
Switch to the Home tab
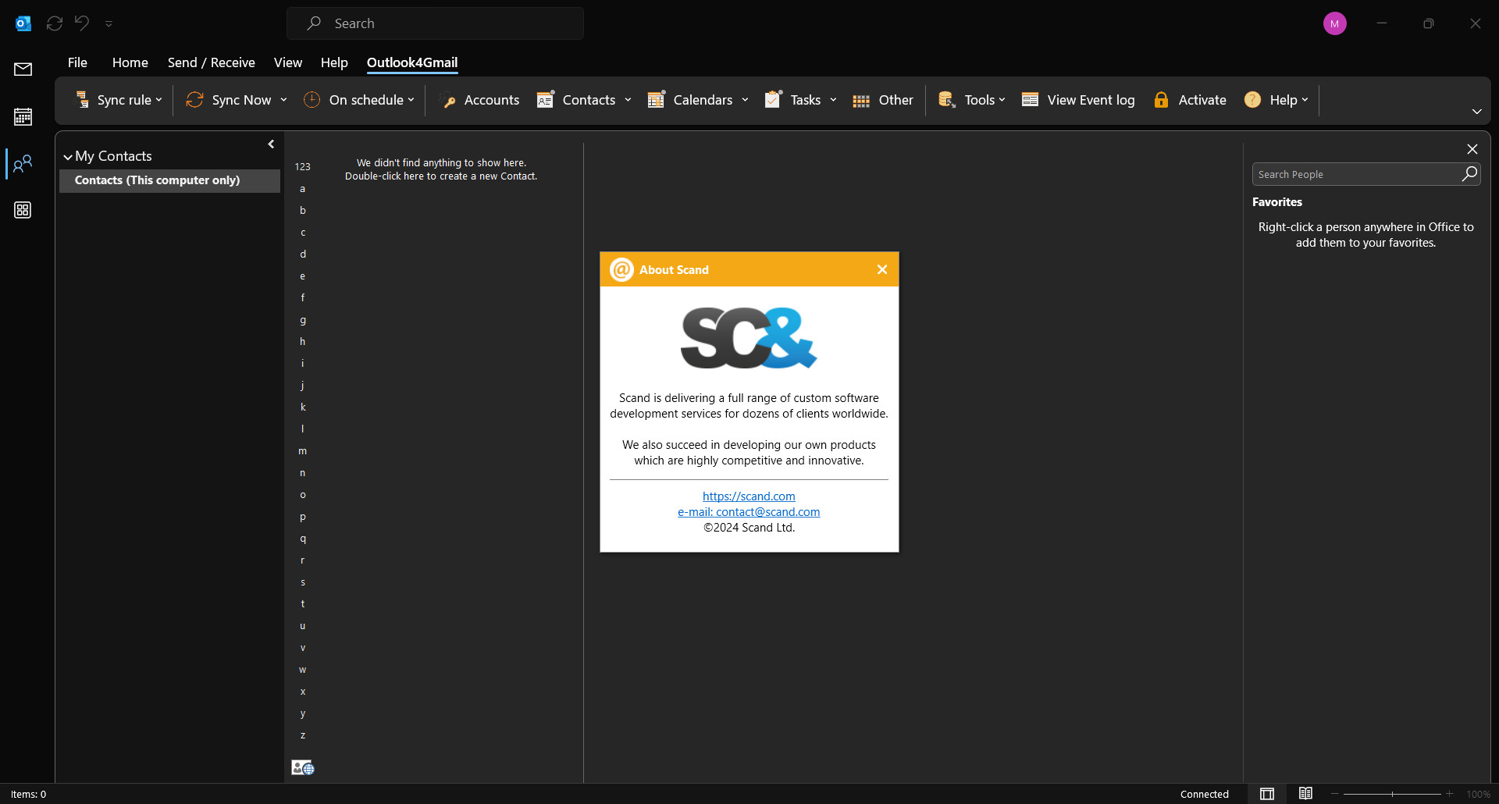130,62
